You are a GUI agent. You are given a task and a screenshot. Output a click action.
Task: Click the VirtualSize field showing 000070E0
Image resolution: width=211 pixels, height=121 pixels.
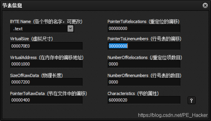[46, 46]
